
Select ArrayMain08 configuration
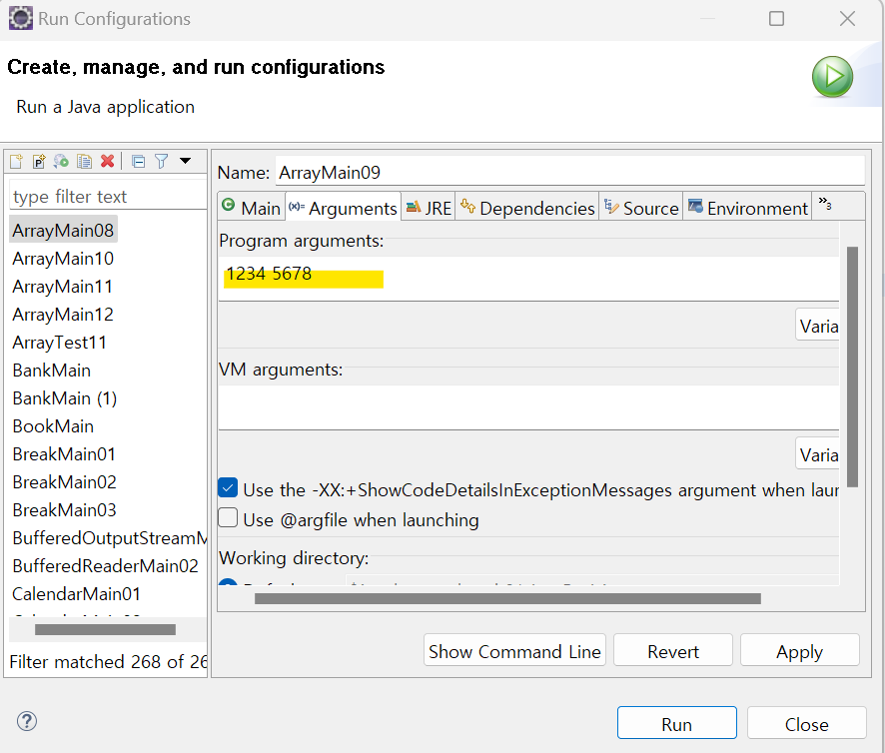point(63,230)
